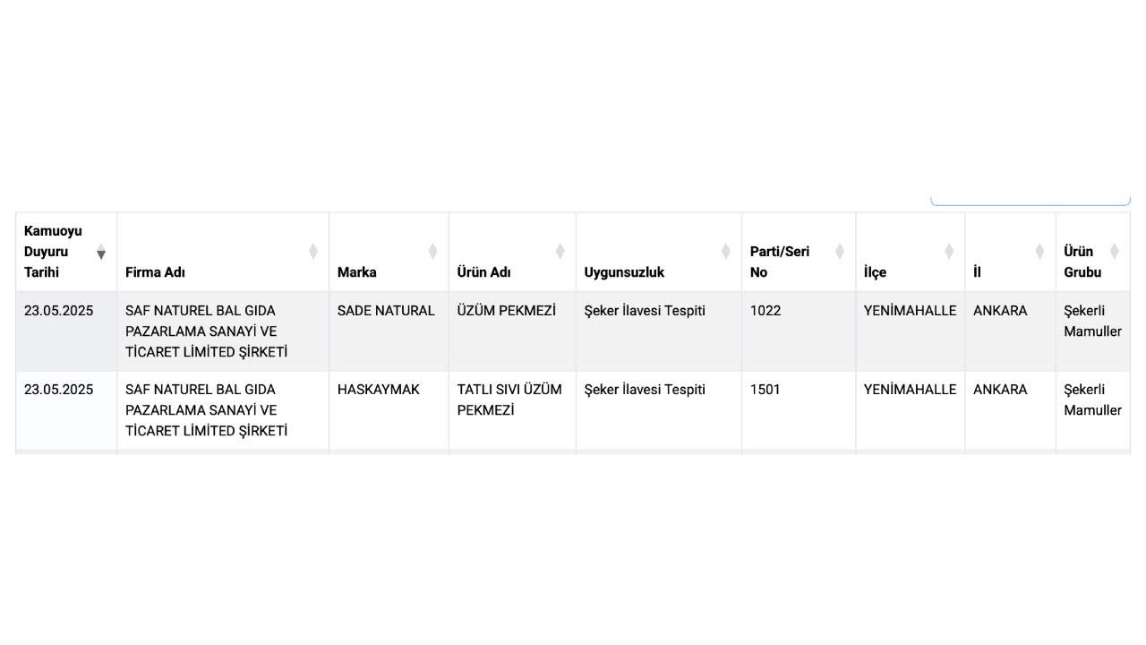Image resolution: width=1146 pixels, height=645 pixels.
Task: Select batch number 1501 cell
Action: [x=799, y=410]
